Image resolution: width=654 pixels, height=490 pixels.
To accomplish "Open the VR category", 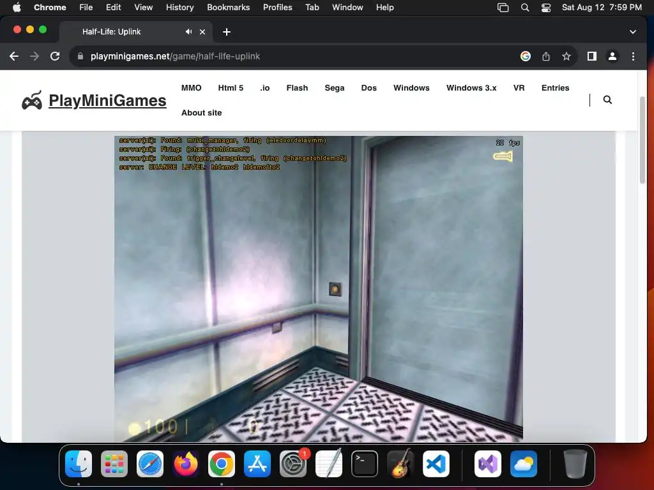I will [x=519, y=88].
